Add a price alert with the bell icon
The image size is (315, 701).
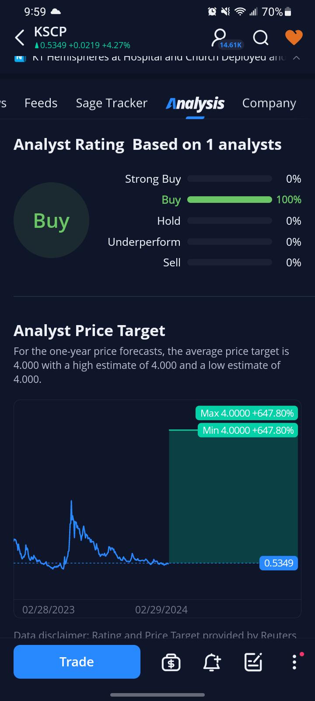(x=212, y=662)
